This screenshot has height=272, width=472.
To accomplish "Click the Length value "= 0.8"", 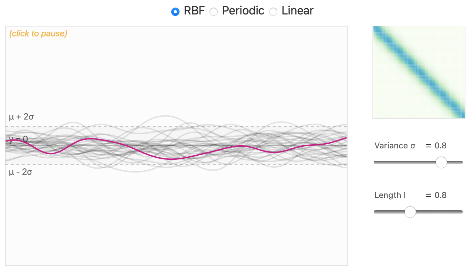I will pyautogui.click(x=436, y=195).
